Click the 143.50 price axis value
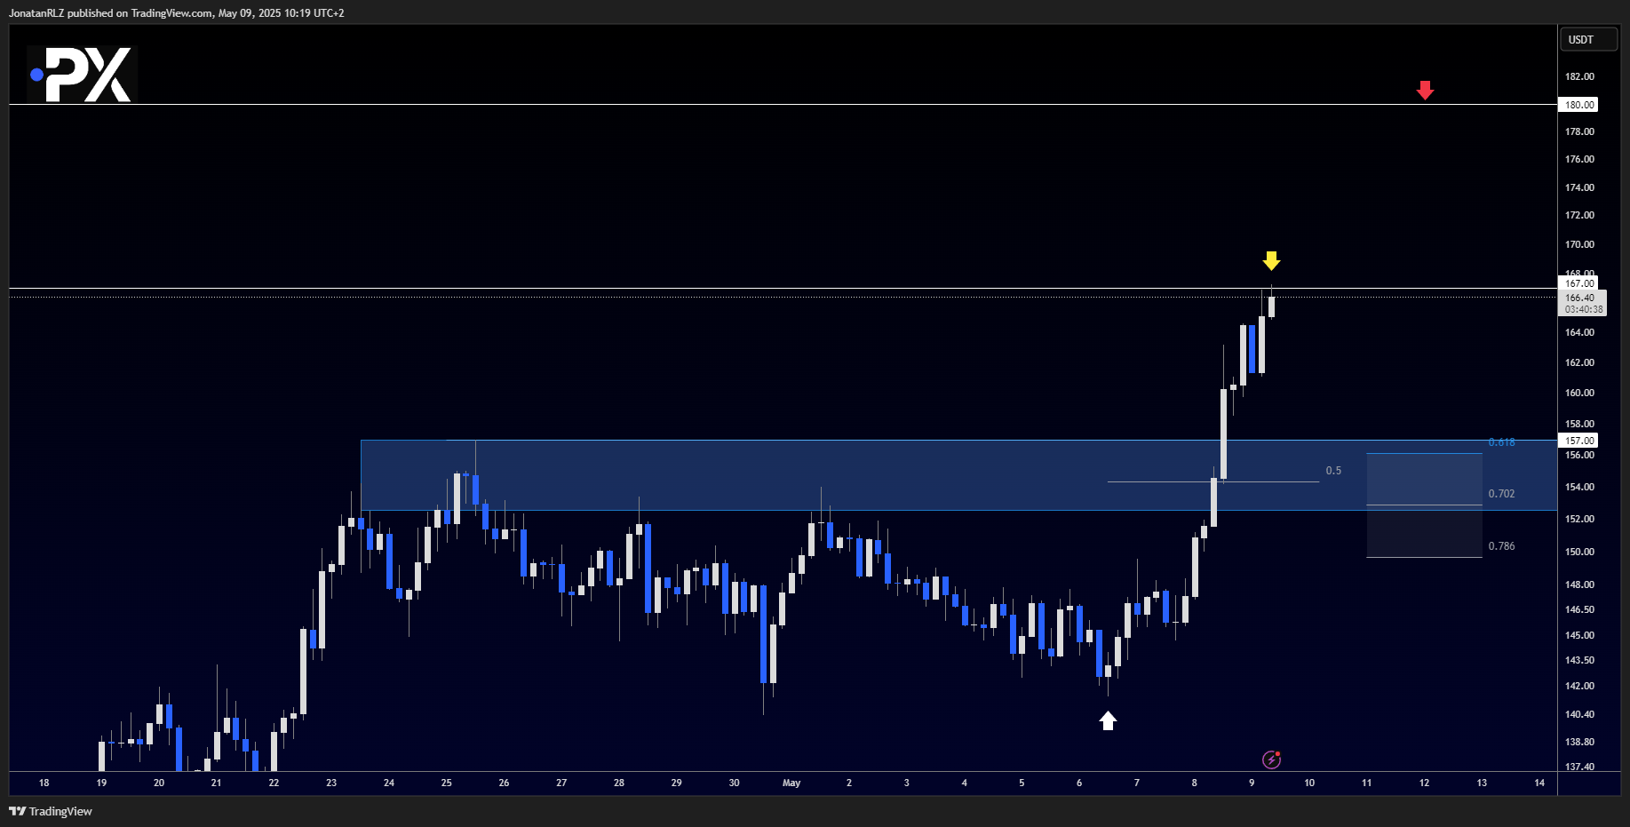The width and height of the screenshot is (1630, 827). pyautogui.click(x=1579, y=660)
